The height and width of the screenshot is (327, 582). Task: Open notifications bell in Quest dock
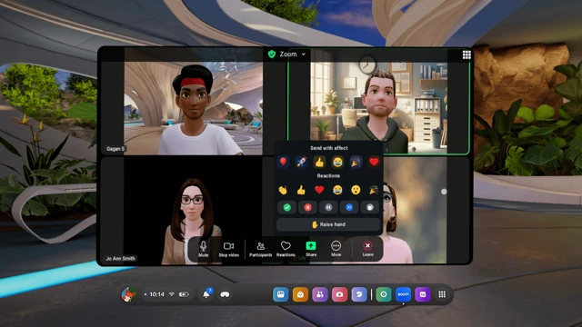206,294
